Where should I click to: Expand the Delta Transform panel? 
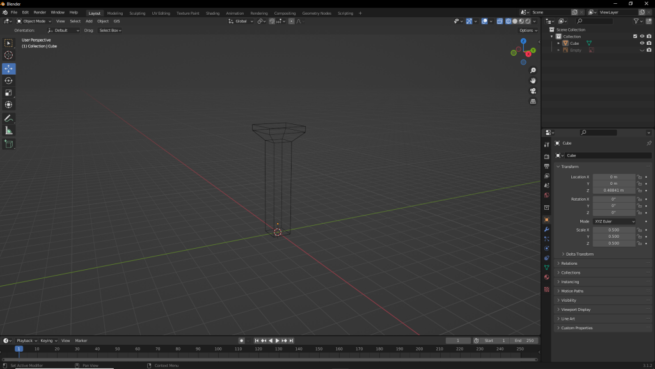coord(579,254)
